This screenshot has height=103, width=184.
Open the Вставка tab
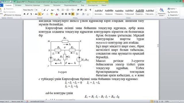tap(18, 5)
